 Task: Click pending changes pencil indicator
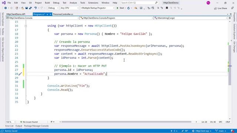pos(185,131)
